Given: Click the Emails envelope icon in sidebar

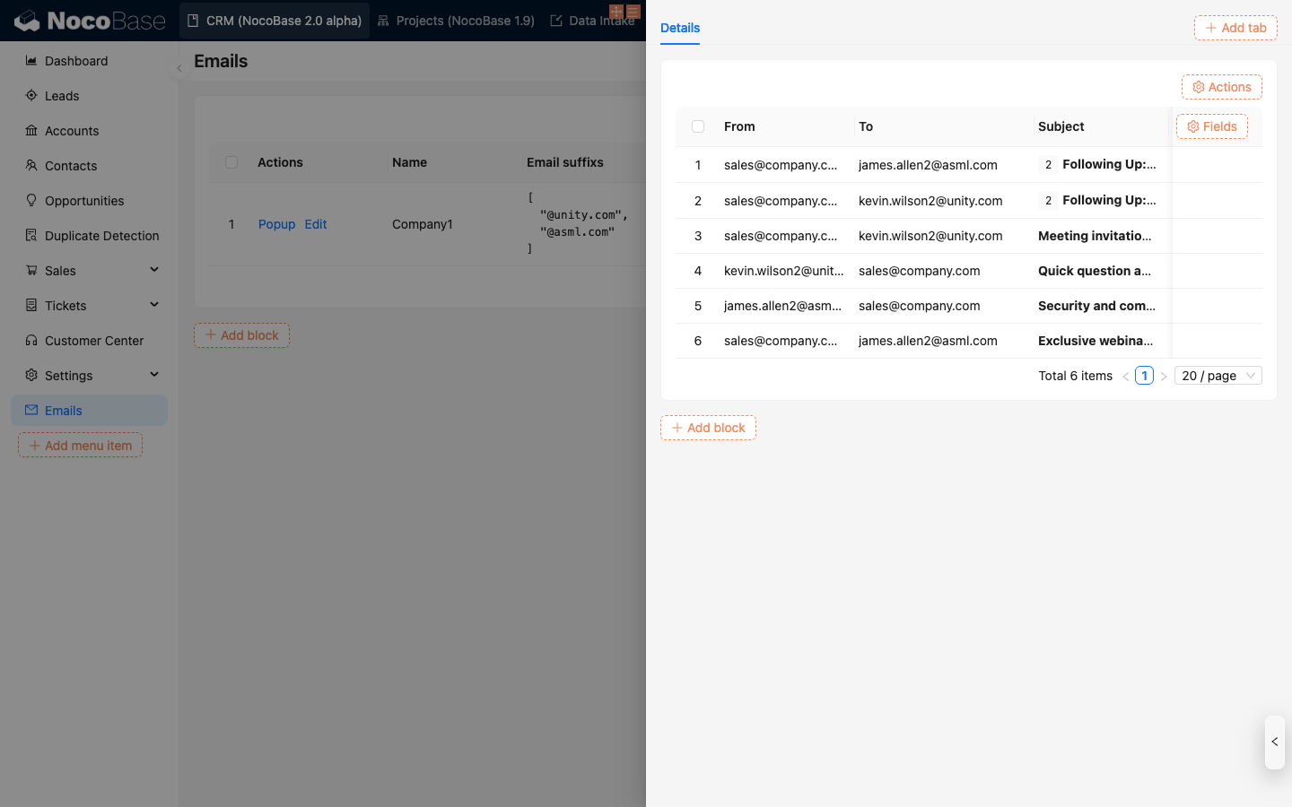Looking at the screenshot, I should [31, 411].
